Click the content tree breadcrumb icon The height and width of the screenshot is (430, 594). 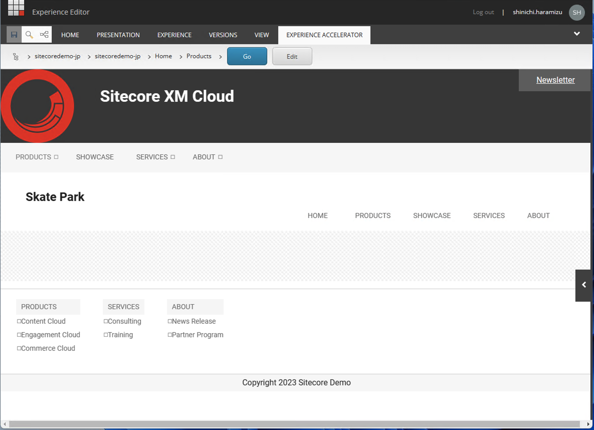(16, 57)
